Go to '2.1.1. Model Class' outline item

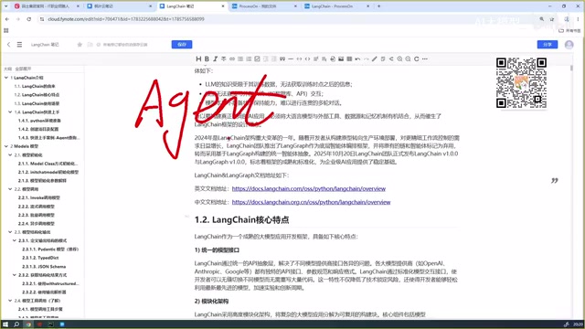coord(48,164)
